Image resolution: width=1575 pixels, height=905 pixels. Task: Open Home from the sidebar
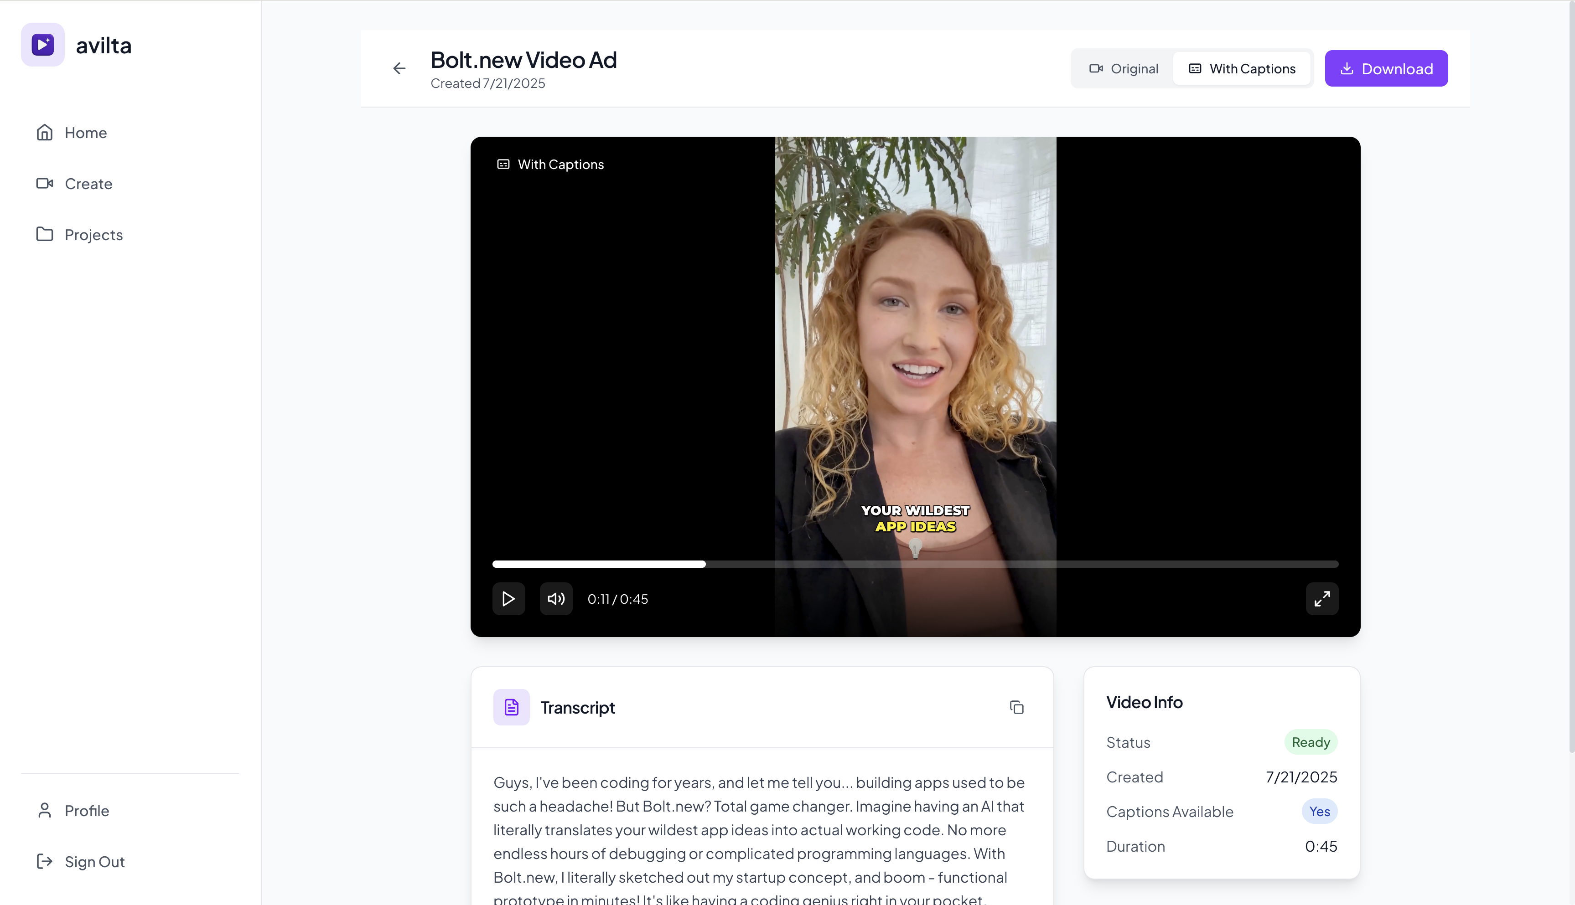point(85,133)
